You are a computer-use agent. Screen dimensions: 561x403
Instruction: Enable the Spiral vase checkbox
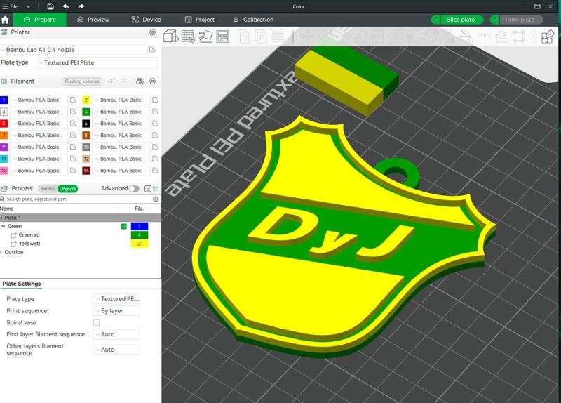pos(96,322)
